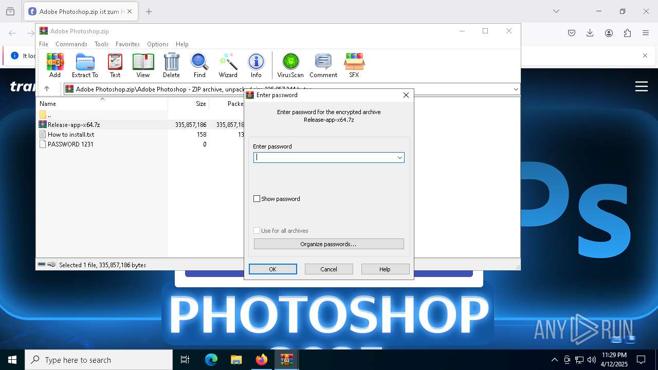Open the File menu in WinRAR
The height and width of the screenshot is (370, 658).
(44, 44)
